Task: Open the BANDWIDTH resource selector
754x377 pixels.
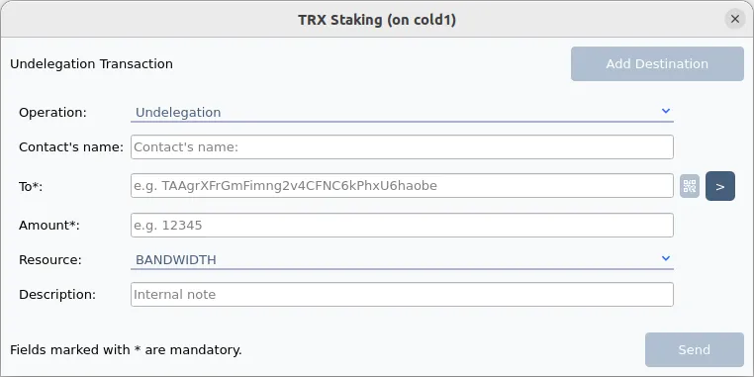Action: [402, 259]
